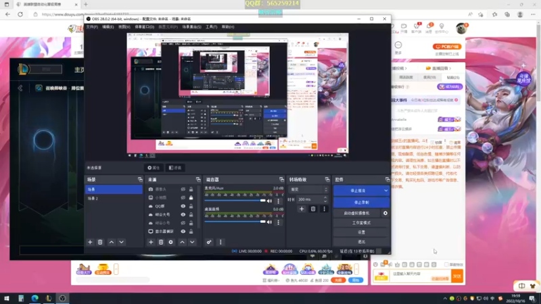Click the blue stop recording button
The image size is (541, 304).
click(362, 202)
